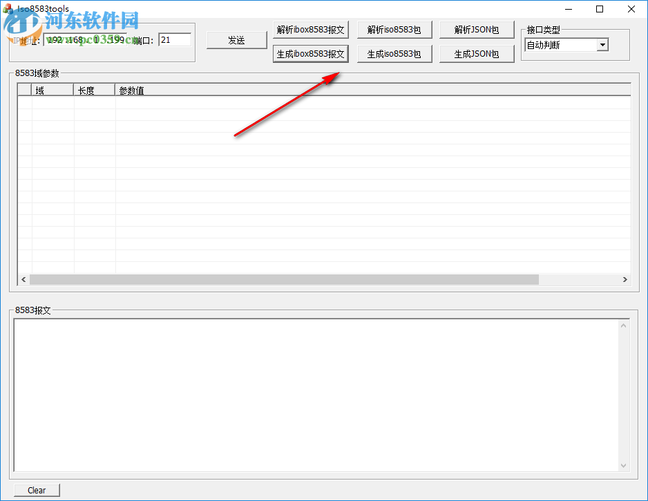Click the 解析JSON包 parse button
Screen dimensions: 648x501
[x=477, y=29]
